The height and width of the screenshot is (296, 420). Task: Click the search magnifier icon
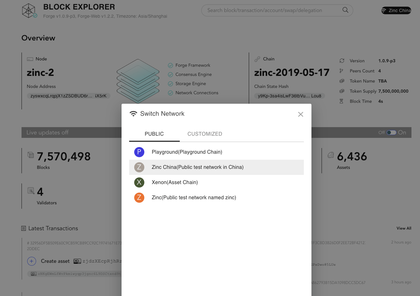coord(345,10)
